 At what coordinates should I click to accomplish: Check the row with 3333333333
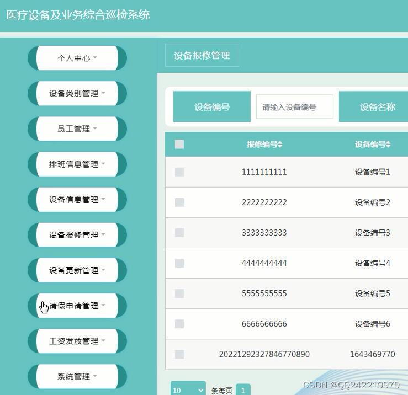(179, 233)
